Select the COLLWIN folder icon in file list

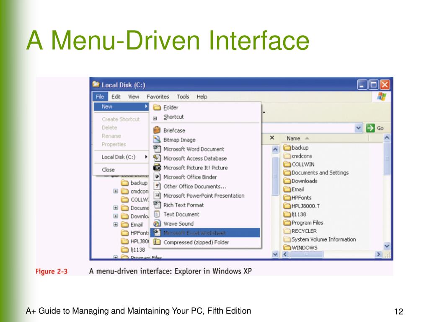coord(287,164)
